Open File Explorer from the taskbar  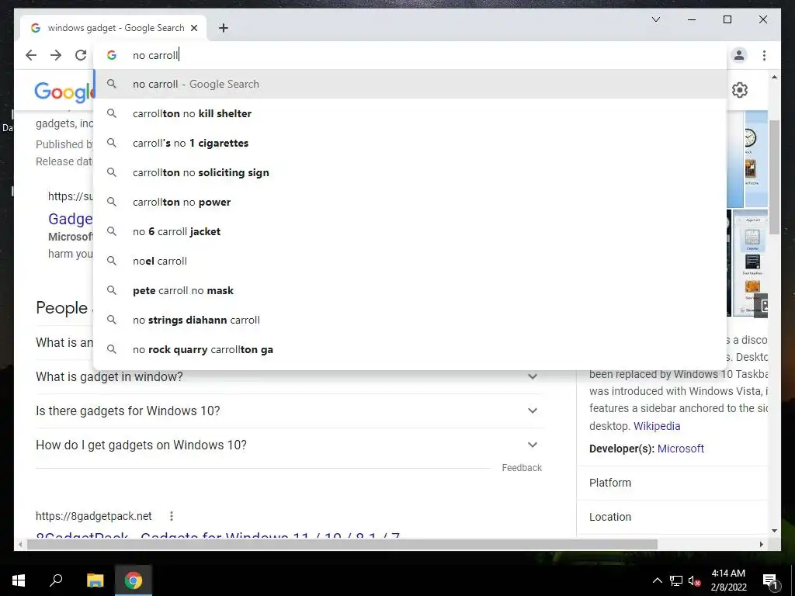pyautogui.click(x=95, y=580)
